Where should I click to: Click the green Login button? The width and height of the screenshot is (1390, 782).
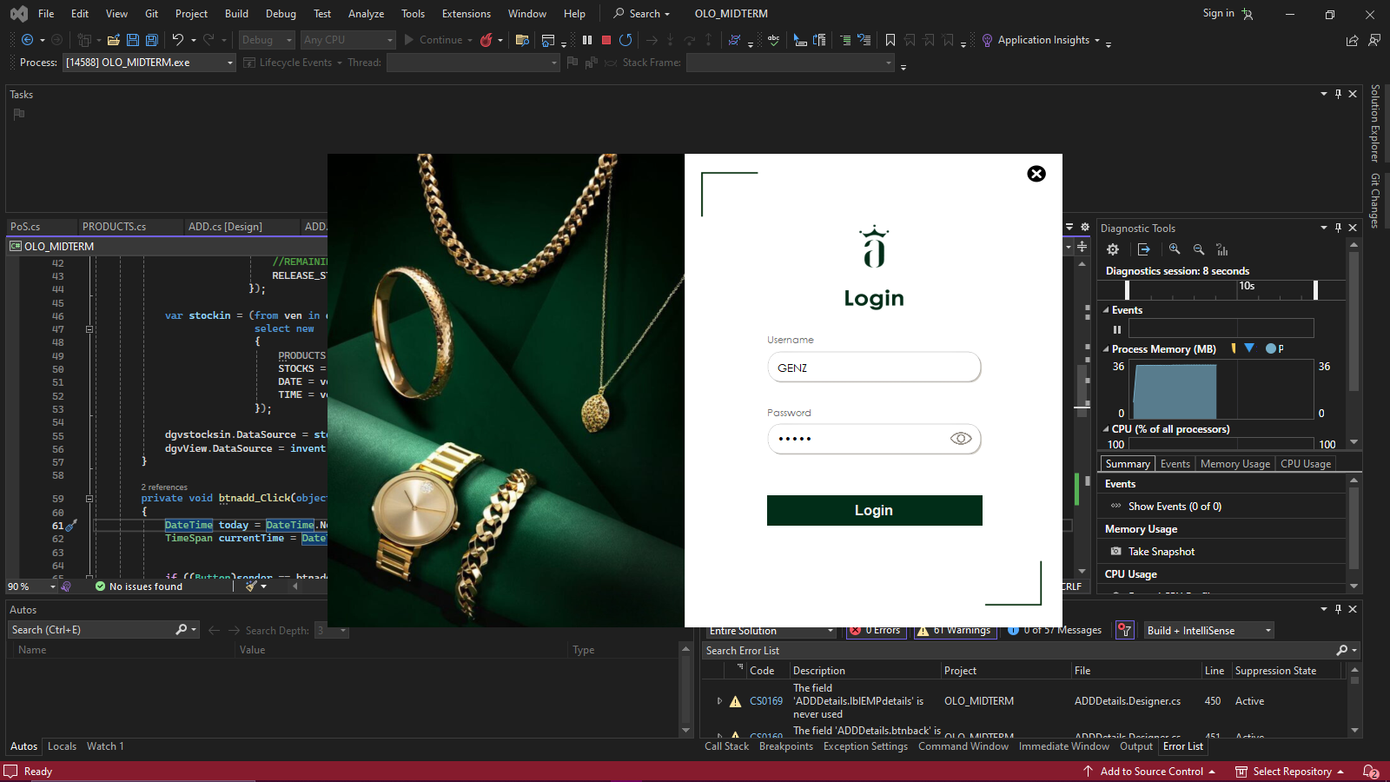(x=874, y=511)
